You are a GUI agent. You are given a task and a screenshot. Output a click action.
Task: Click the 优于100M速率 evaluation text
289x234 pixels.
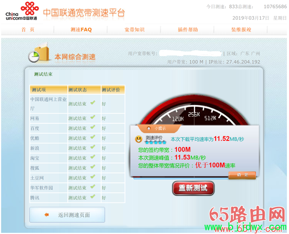tap(215, 165)
